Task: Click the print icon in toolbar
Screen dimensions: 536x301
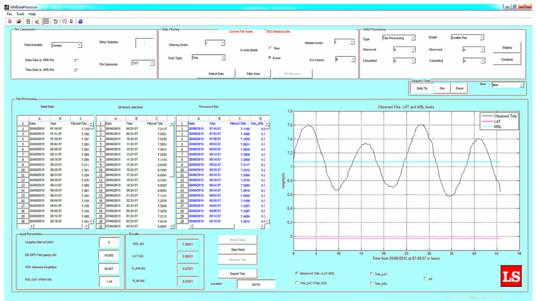Action: pyautogui.click(x=81, y=21)
